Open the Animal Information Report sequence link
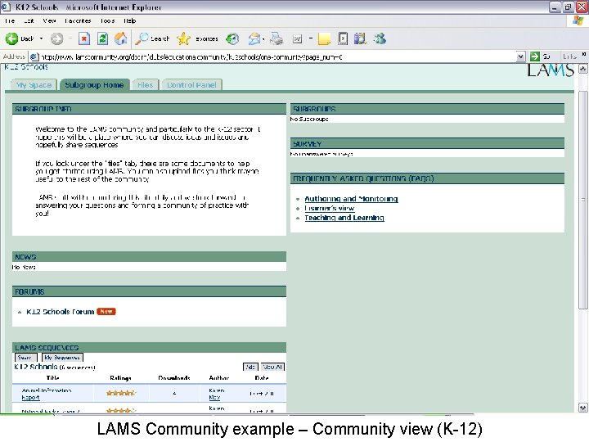Viewport: 589px width, 442px height. [x=46, y=394]
